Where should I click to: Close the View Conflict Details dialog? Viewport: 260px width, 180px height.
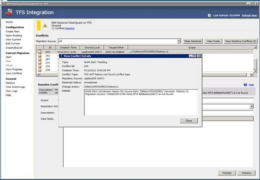189,120
